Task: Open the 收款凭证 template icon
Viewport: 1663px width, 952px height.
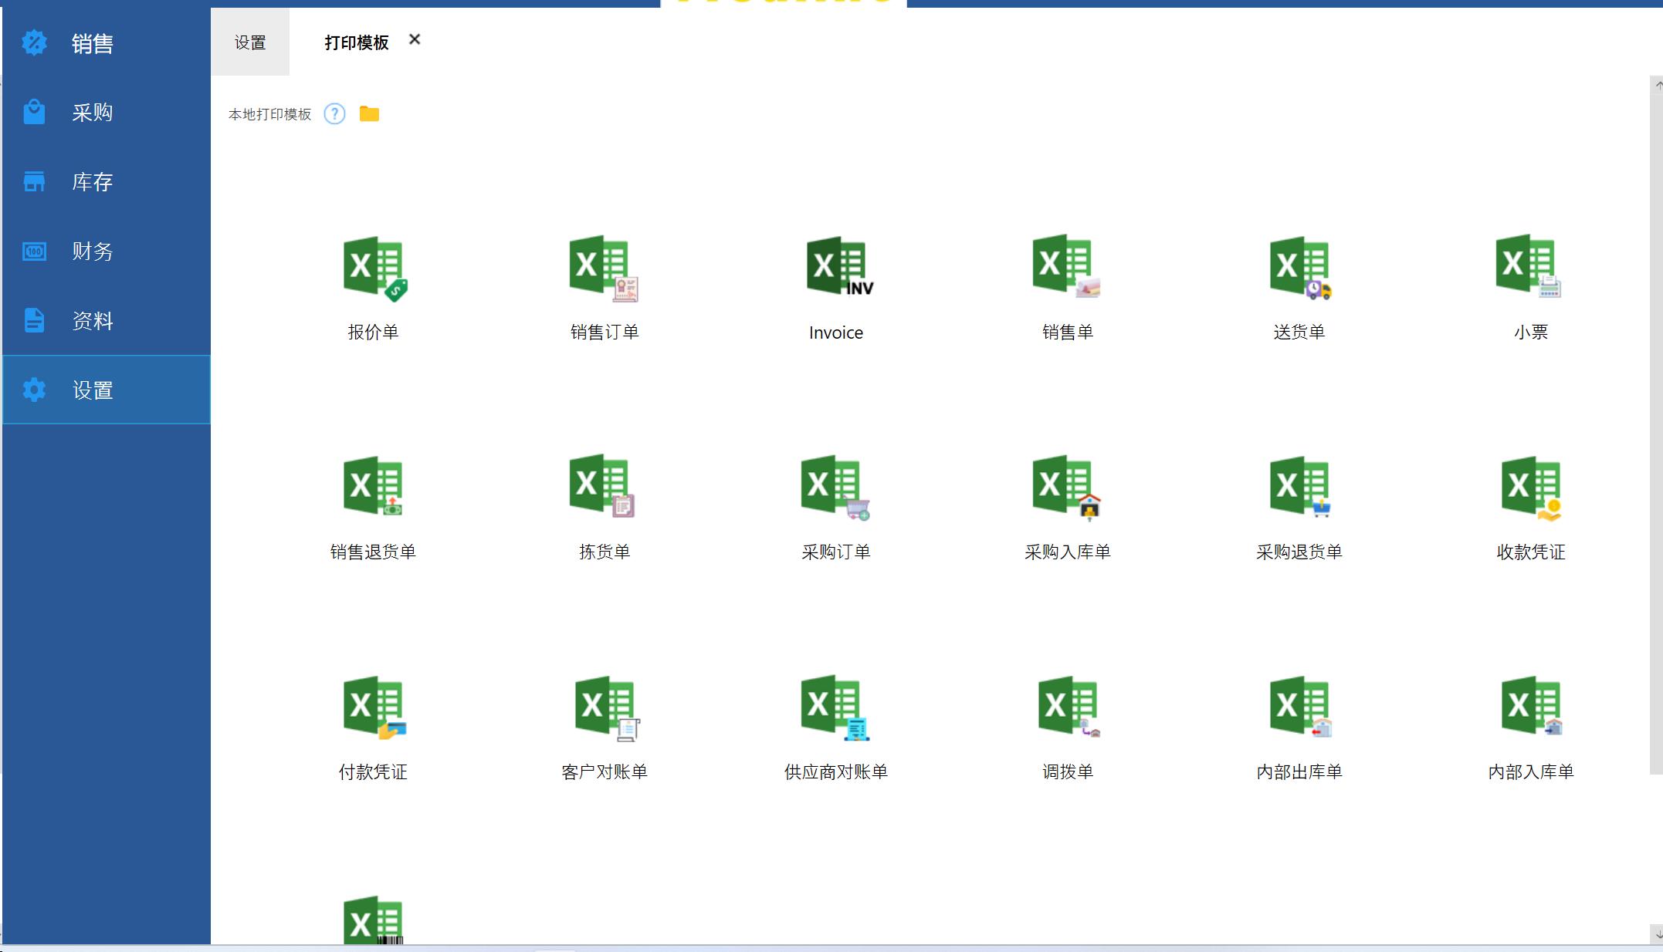Action: 1533,488
